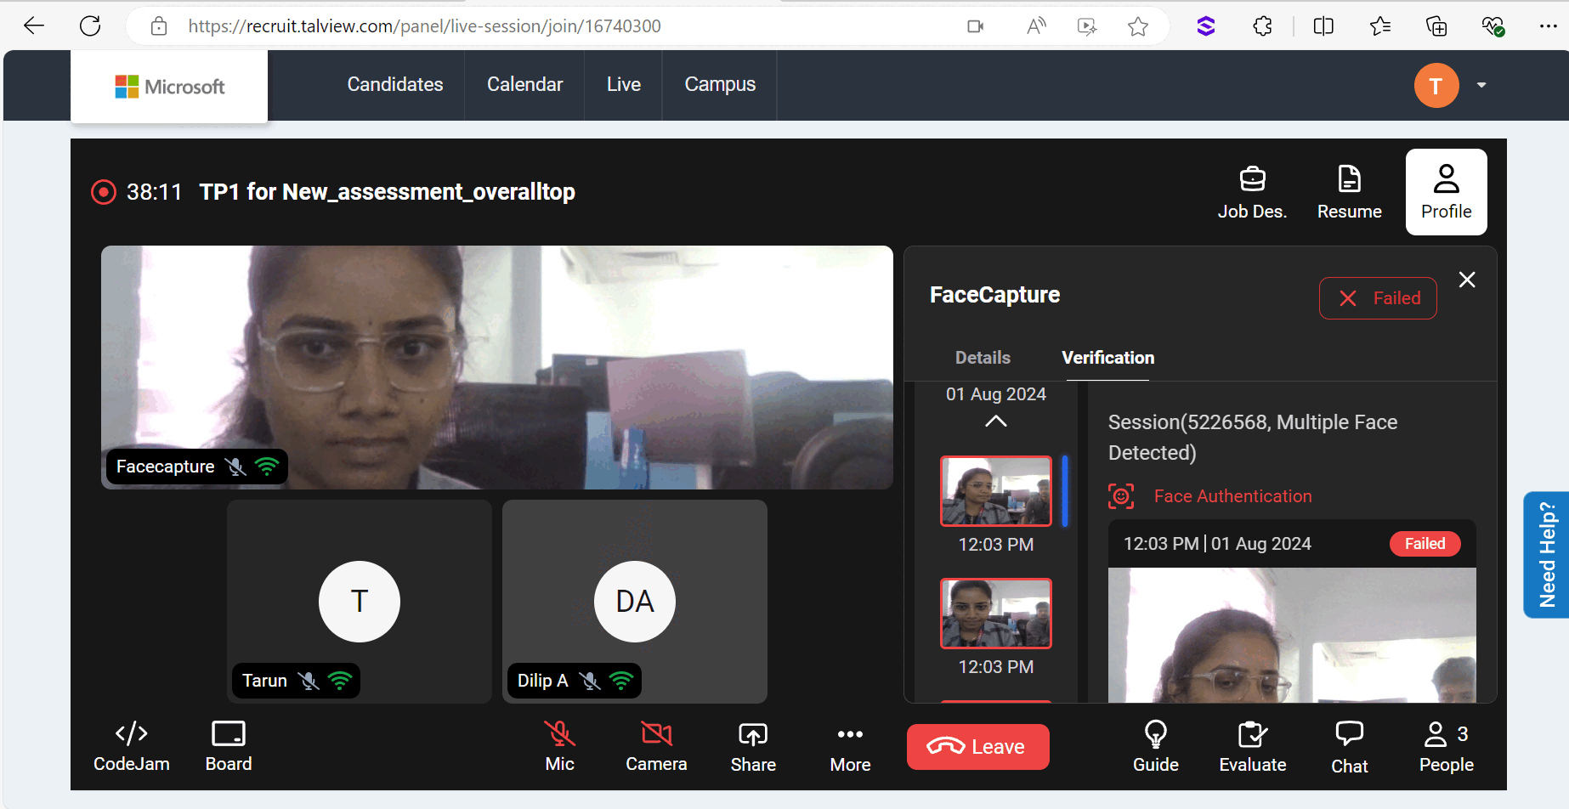Image resolution: width=1569 pixels, height=809 pixels.
Task: Click the muted mic icon on the Dilip A label
Action: pos(590,681)
